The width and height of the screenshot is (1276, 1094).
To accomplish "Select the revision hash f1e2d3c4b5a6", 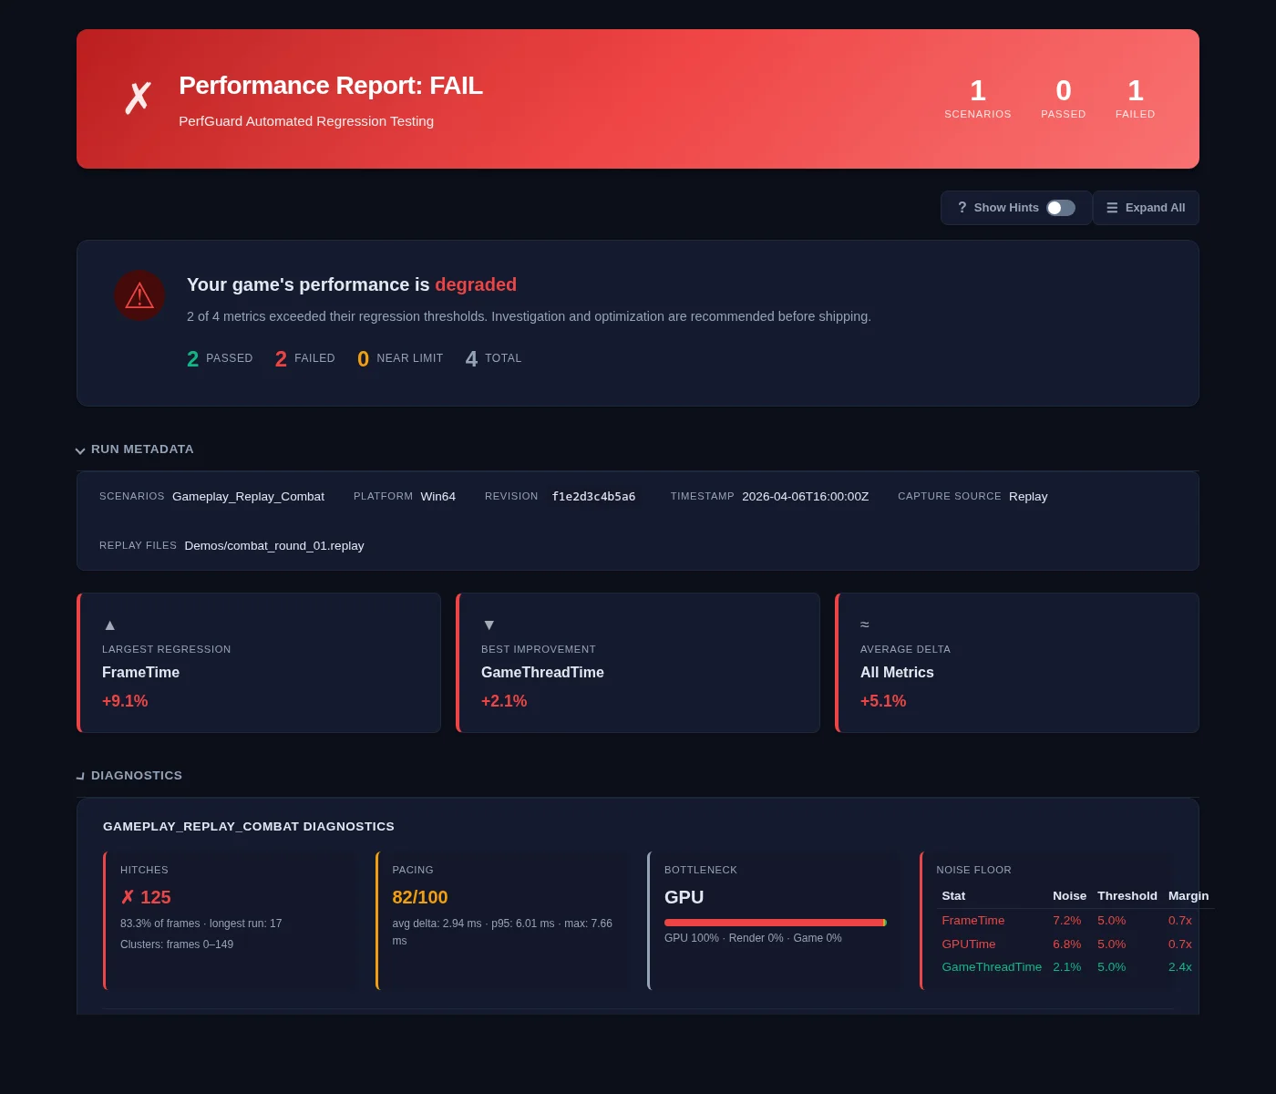I will pyautogui.click(x=593, y=496).
